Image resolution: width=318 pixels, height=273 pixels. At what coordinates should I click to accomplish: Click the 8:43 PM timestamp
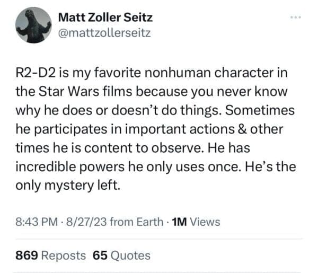[x=38, y=222]
